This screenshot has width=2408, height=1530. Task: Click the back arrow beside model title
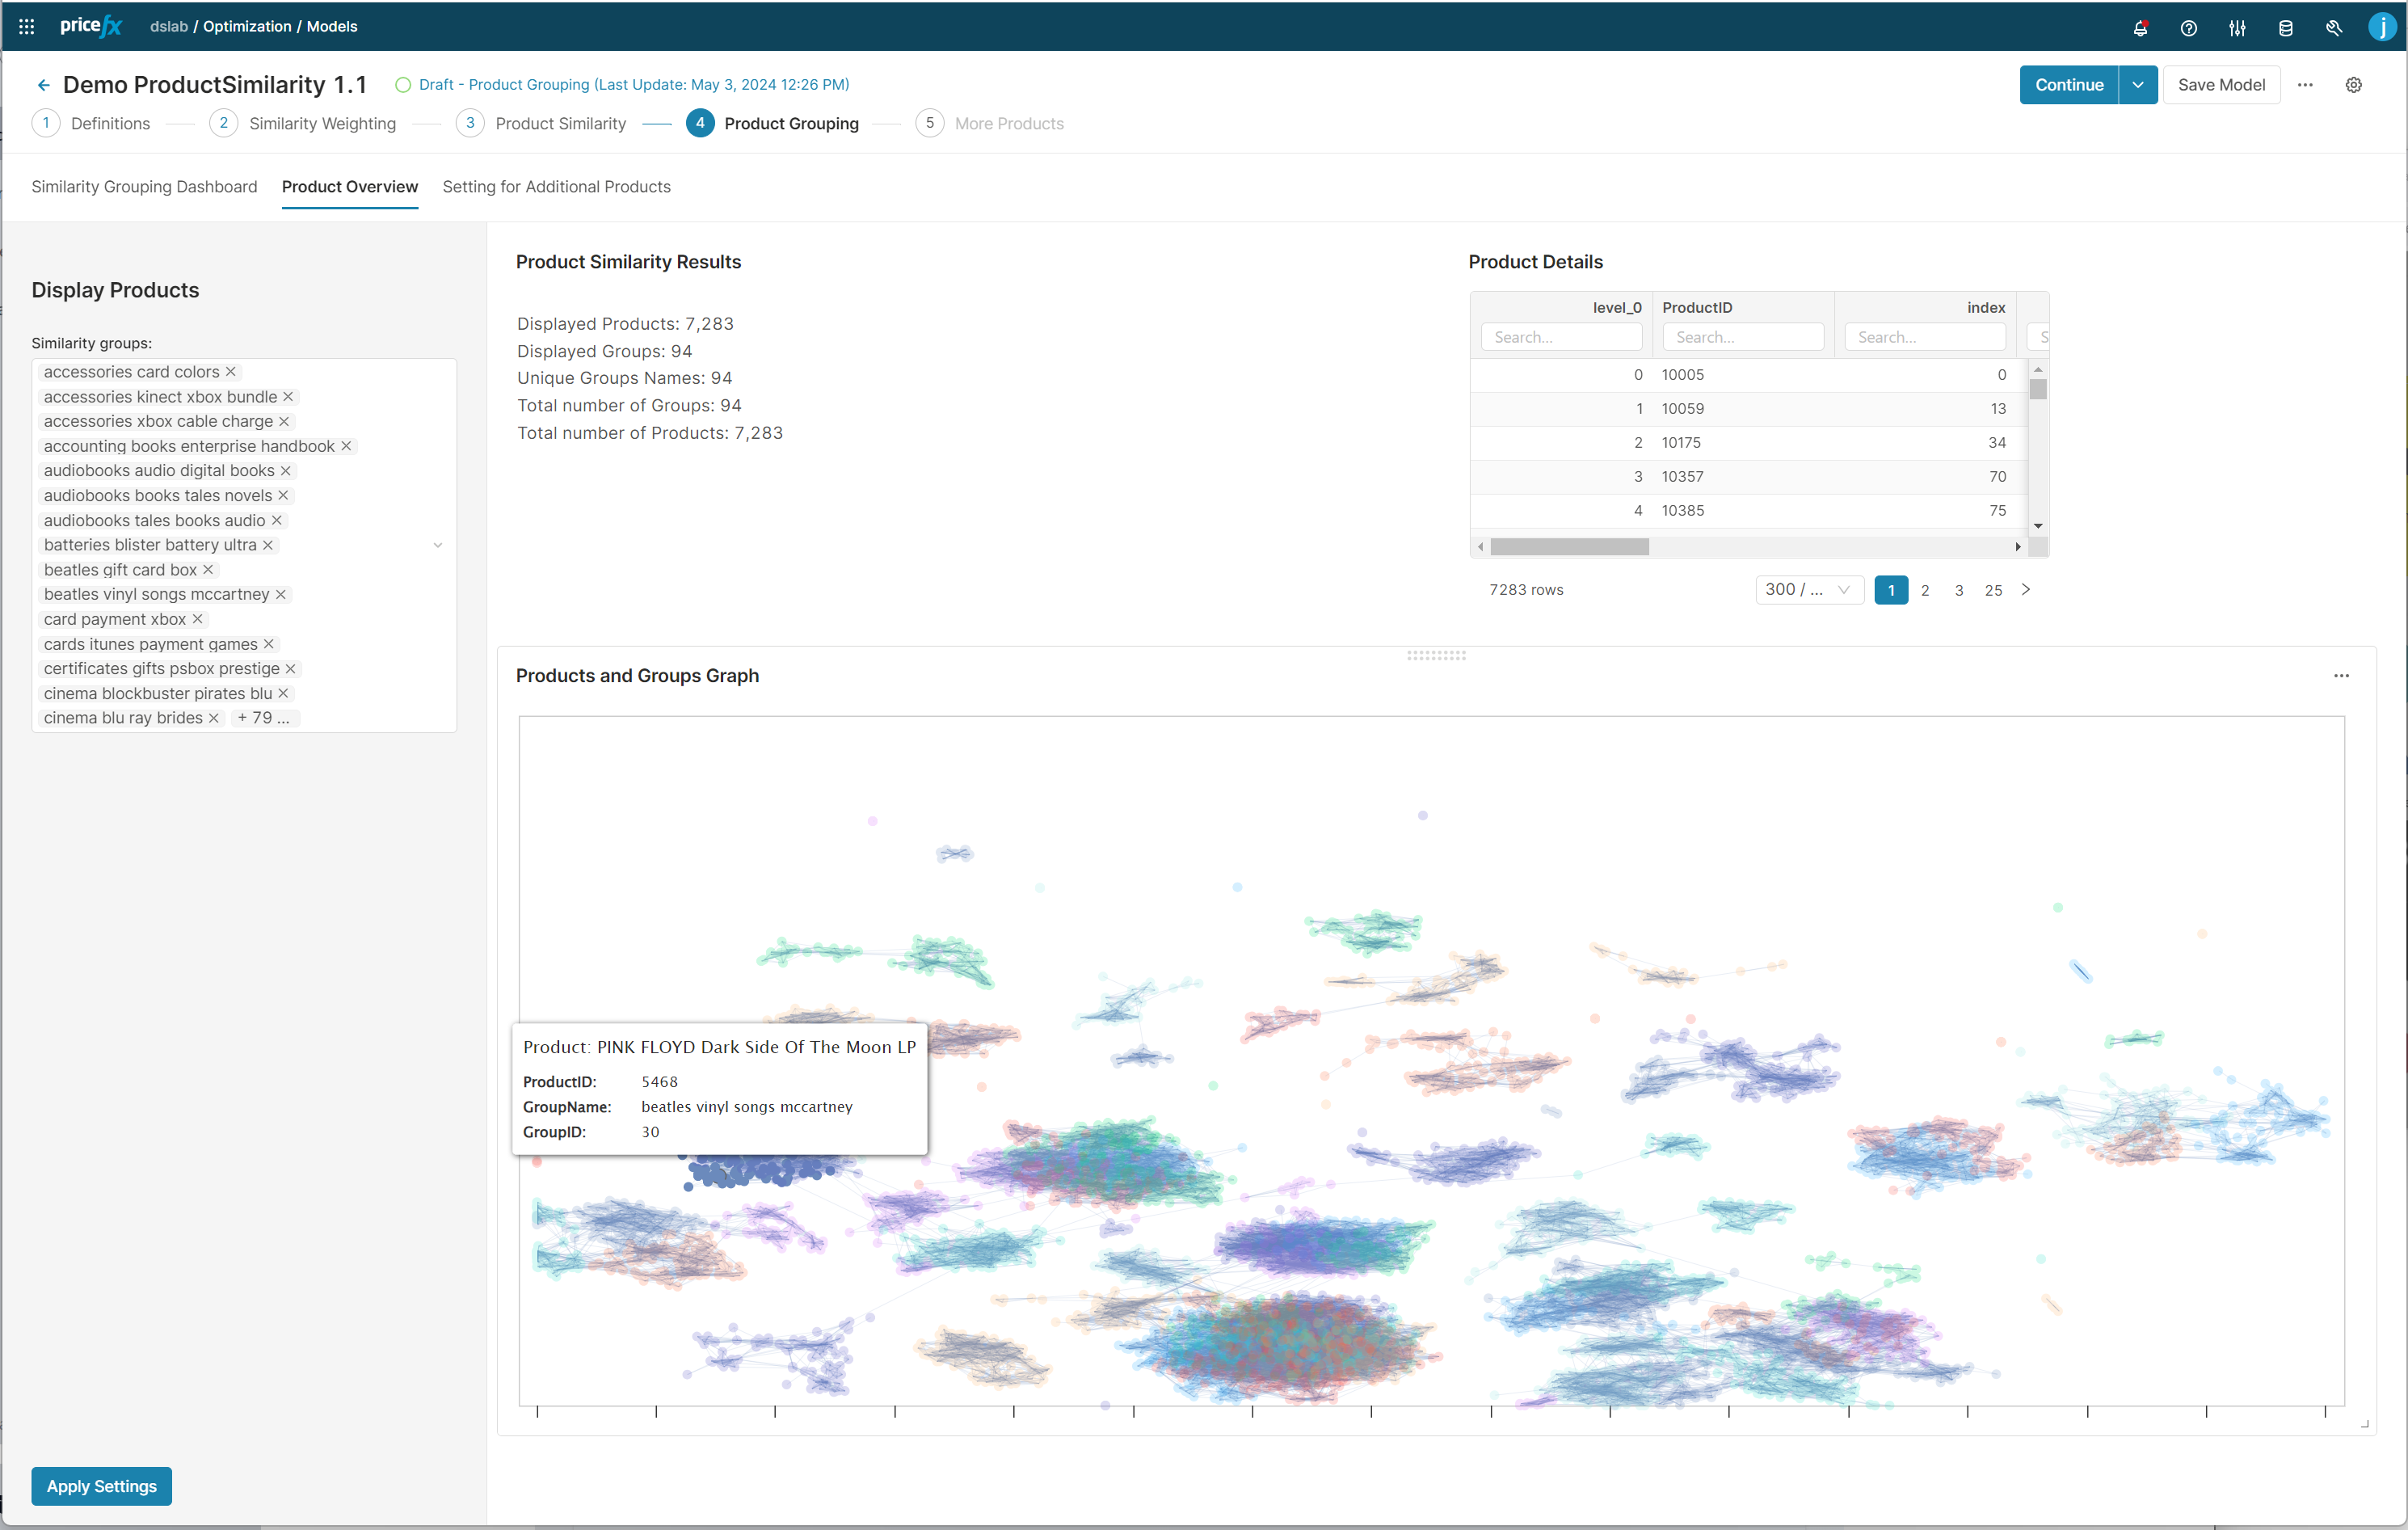43,86
